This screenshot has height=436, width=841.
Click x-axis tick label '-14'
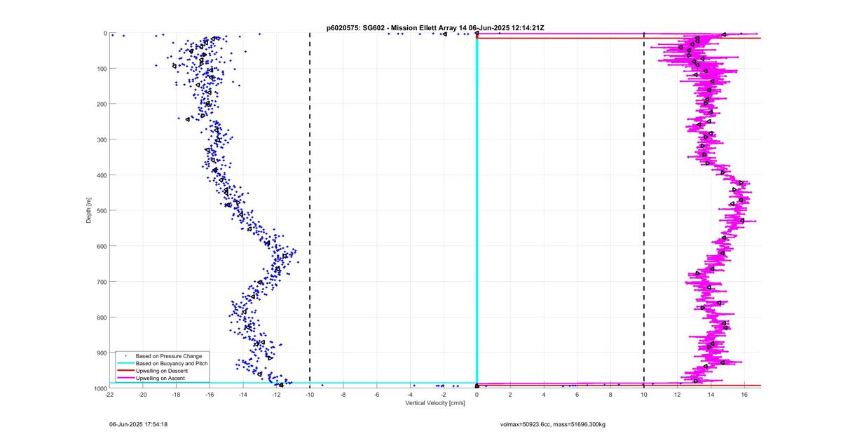point(243,394)
